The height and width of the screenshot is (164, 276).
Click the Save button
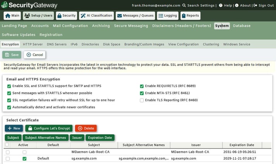click(12, 55)
